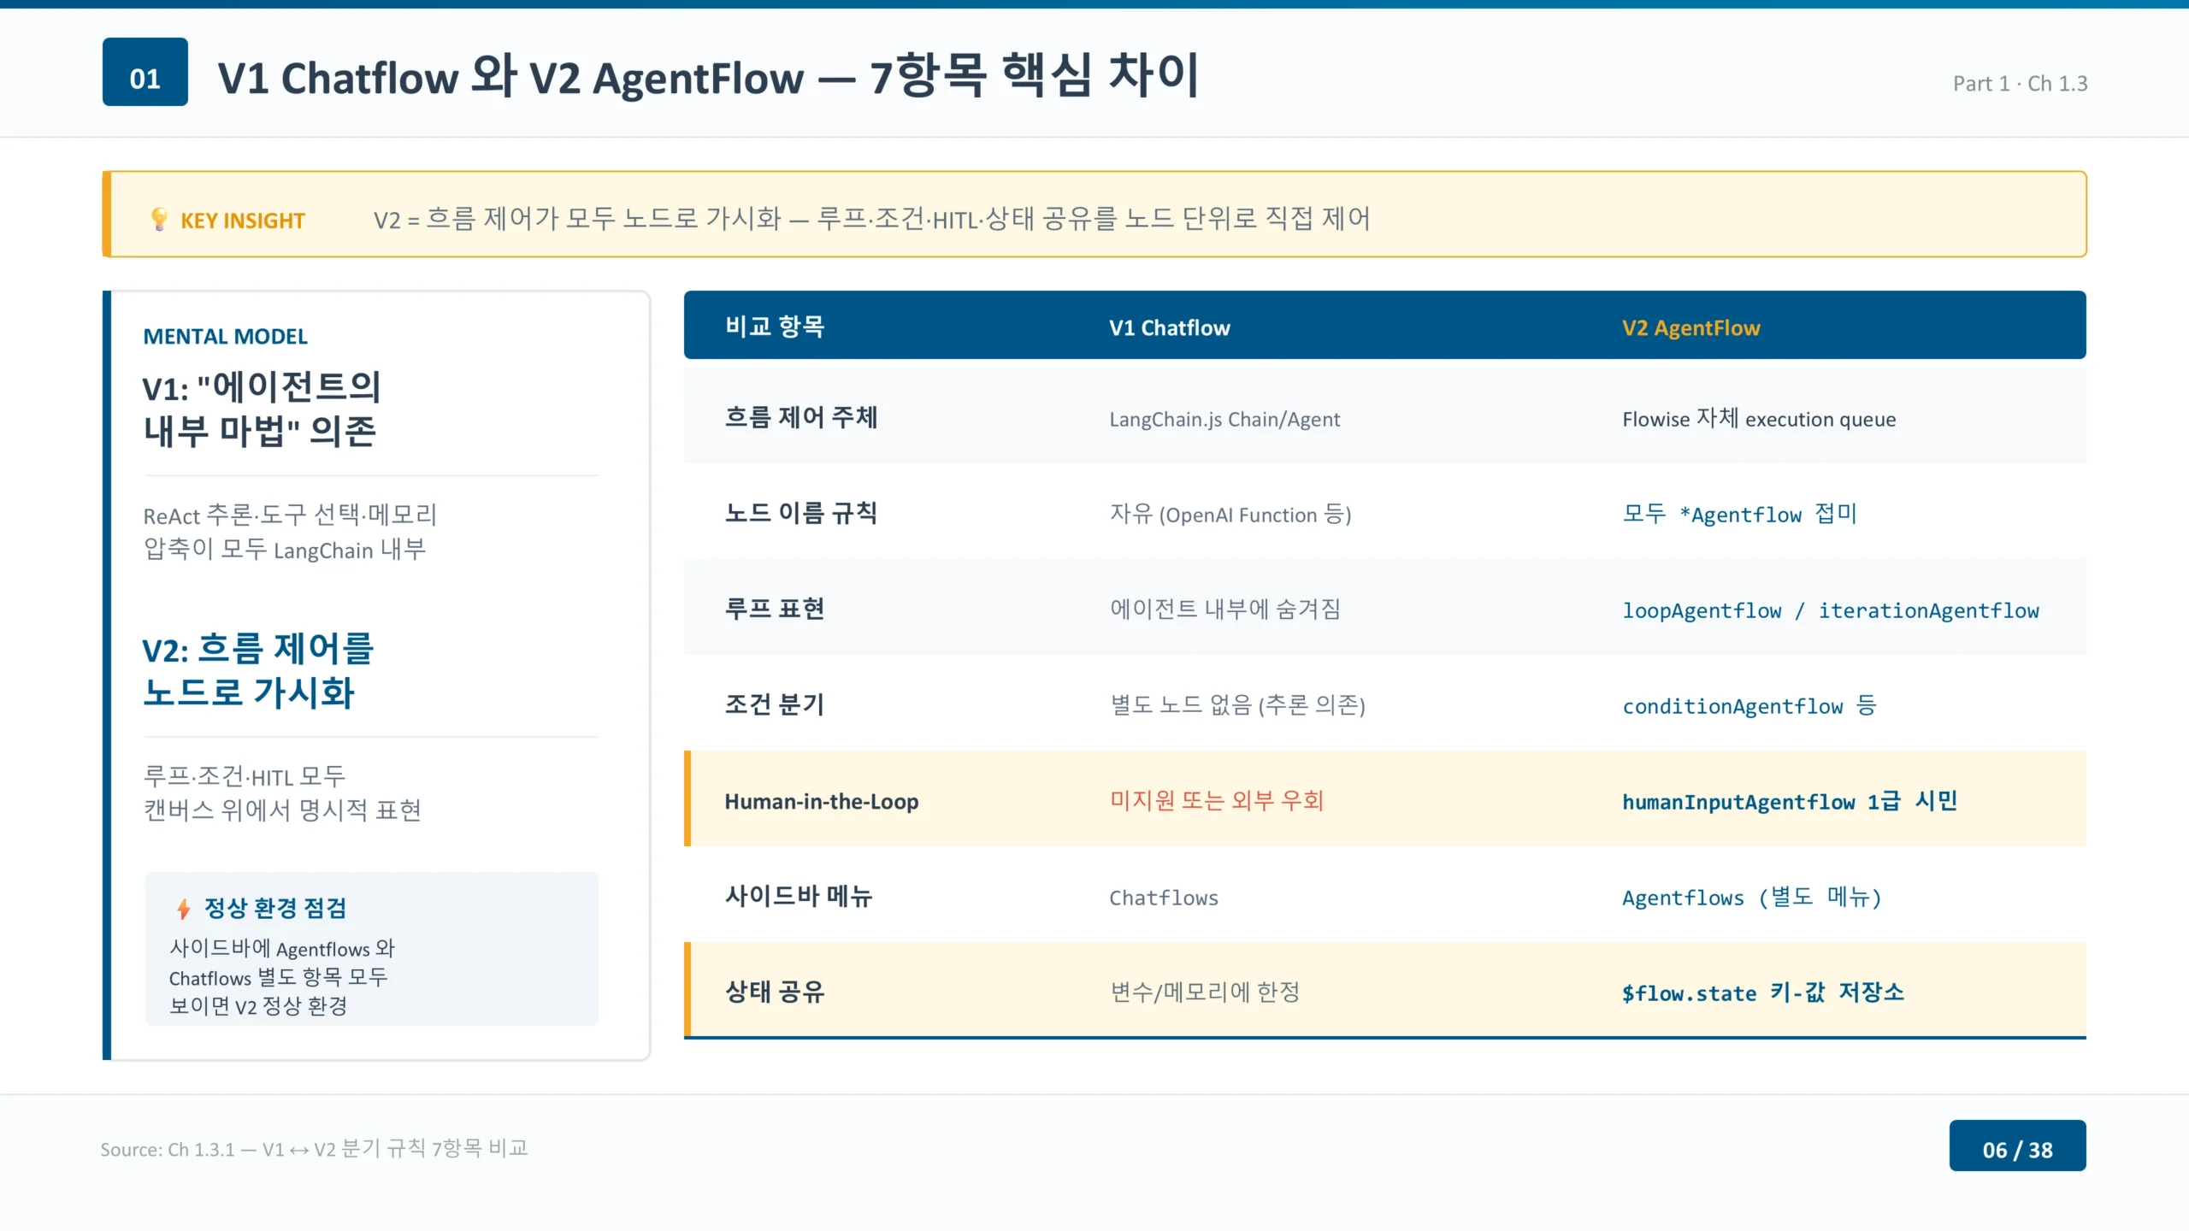Select the 조건 분기 row label
Screen dimensions: 2189x1231
[x=775, y=704]
